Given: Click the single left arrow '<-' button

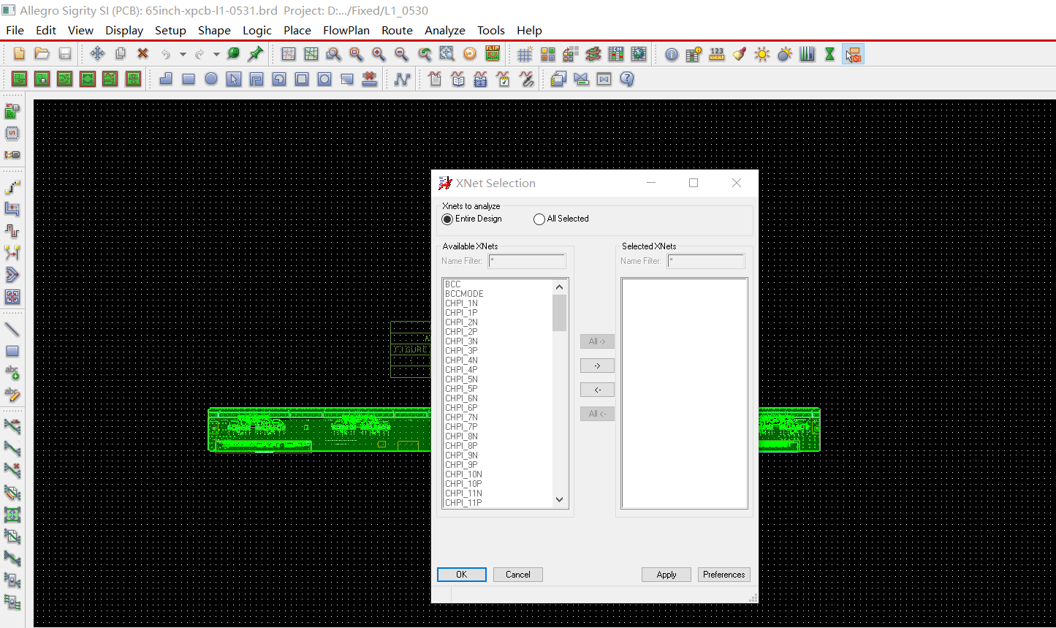Looking at the screenshot, I should (597, 390).
